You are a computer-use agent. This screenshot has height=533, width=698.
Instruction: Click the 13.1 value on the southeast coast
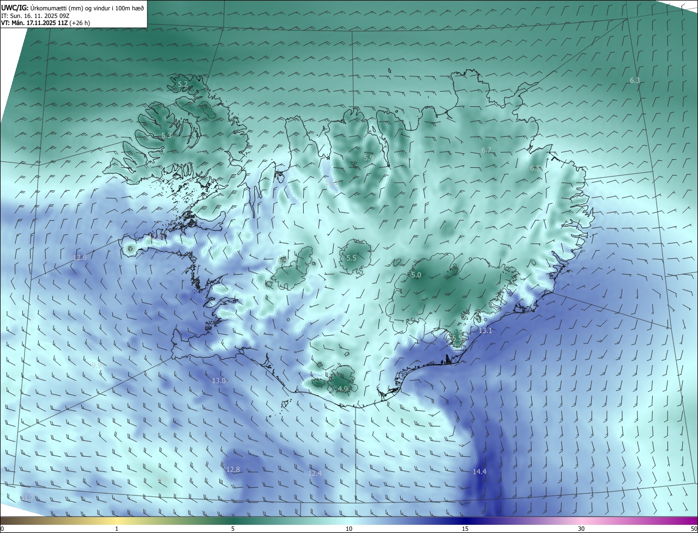pyautogui.click(x=485, y=331)
